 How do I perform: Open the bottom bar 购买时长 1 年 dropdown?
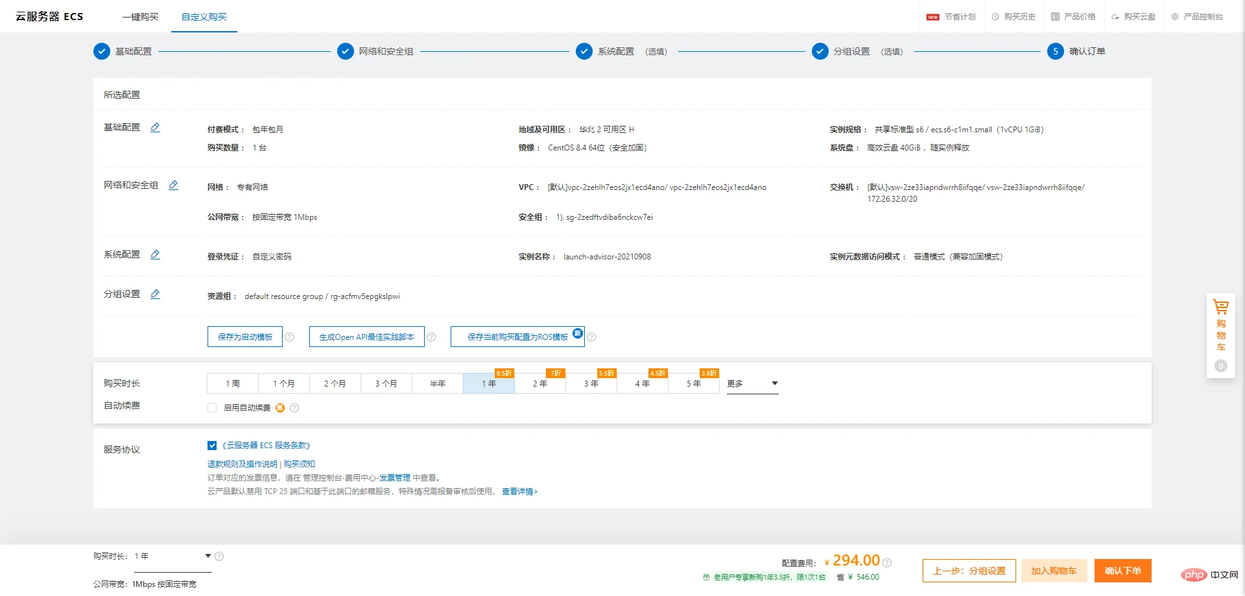(173, 556)
